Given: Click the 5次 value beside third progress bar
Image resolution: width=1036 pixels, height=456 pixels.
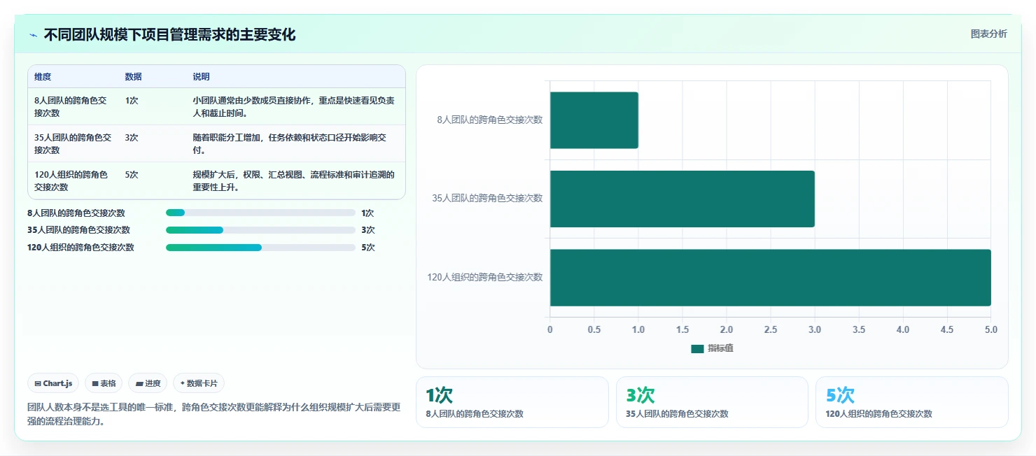Looking at the screenshot, I should tap(368, 248).
